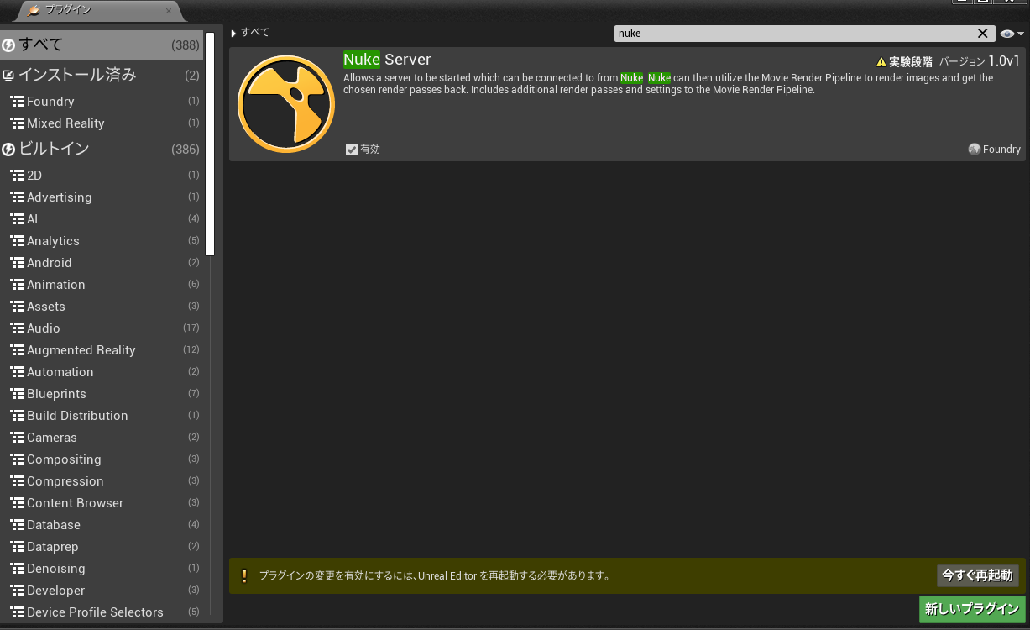Viewport: 1030px width, 630px height.
Task: Select the すべて category
Action: pyautogui.click(x=102, y=45)
